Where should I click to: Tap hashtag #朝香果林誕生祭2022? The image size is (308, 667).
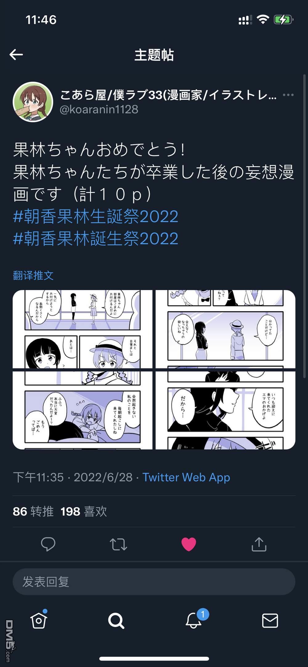pos(96,239)
